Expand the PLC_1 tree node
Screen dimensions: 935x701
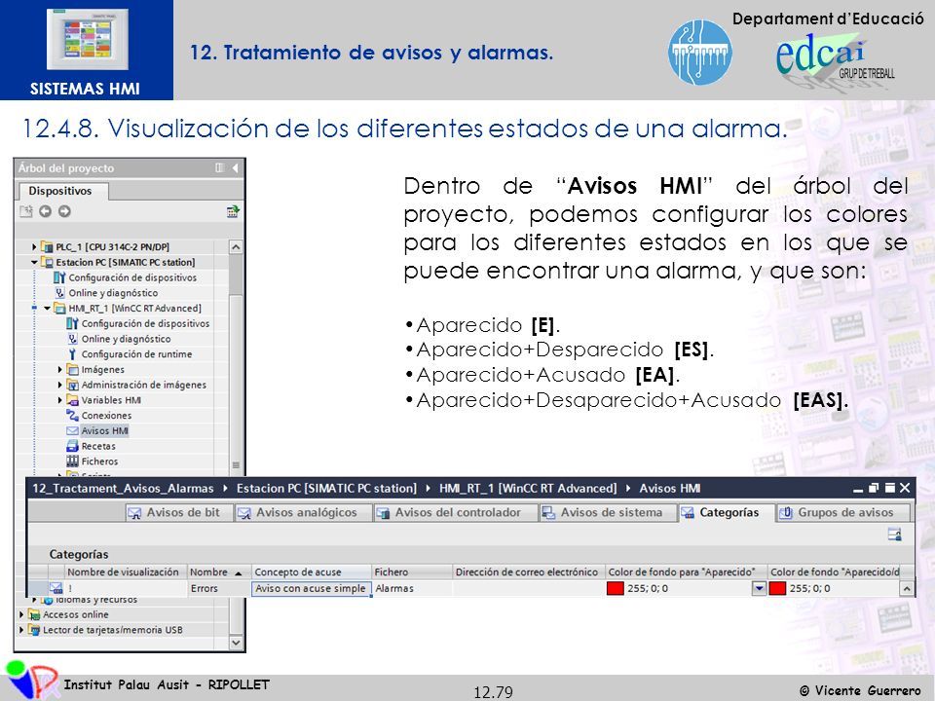click(34, 246)
